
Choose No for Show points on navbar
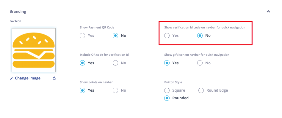115,90
